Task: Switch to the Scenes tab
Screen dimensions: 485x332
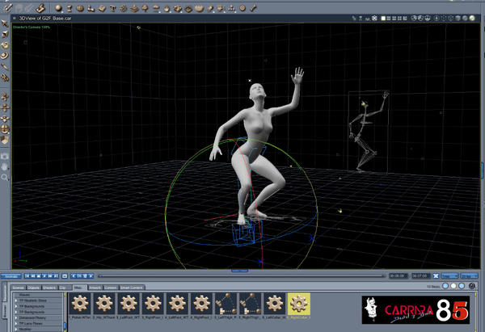Action: 18,288
